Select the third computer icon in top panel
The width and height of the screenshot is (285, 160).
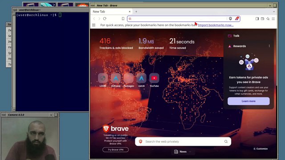(65, 4)
